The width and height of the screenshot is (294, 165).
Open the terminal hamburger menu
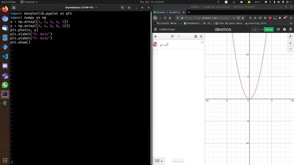click(x=129, y=8)
